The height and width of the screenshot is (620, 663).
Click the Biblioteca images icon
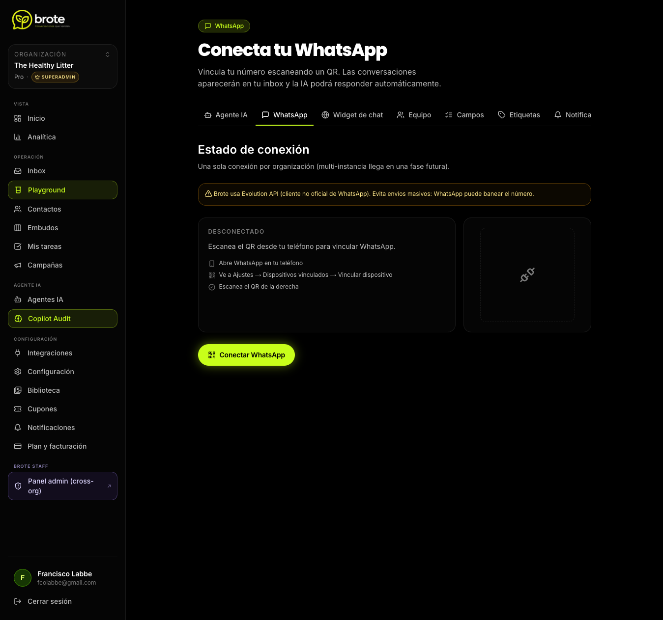[x=18, y=390]
